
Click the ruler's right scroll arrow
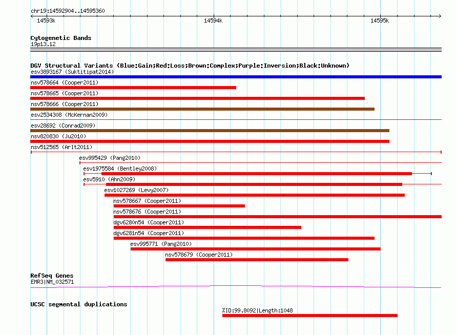440,16
